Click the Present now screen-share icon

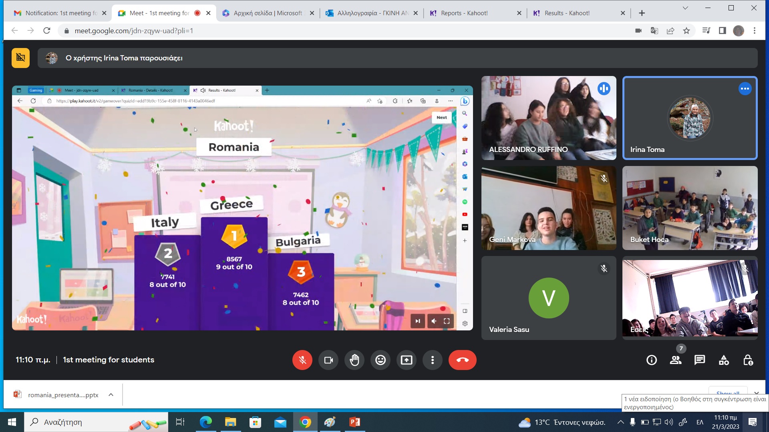407,360
